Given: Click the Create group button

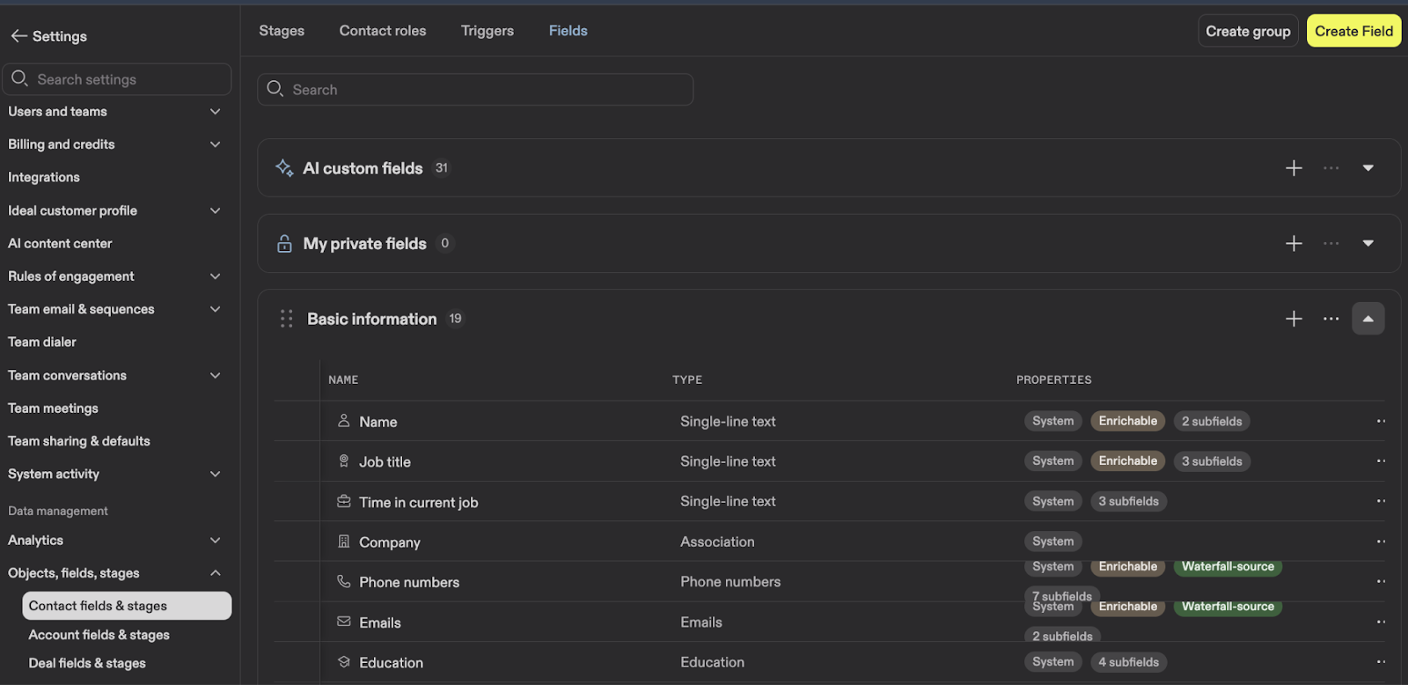Looking at the screenshot, I should pyautogui.click(x=1247, y=31).
